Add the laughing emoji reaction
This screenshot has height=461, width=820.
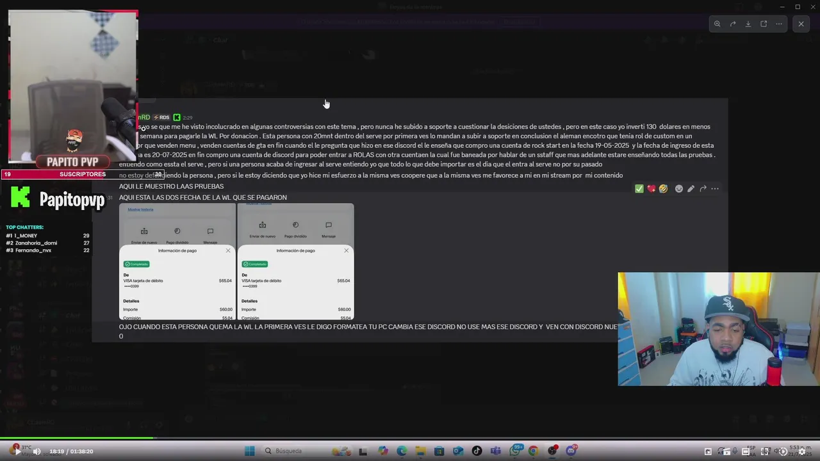[663, 188]
